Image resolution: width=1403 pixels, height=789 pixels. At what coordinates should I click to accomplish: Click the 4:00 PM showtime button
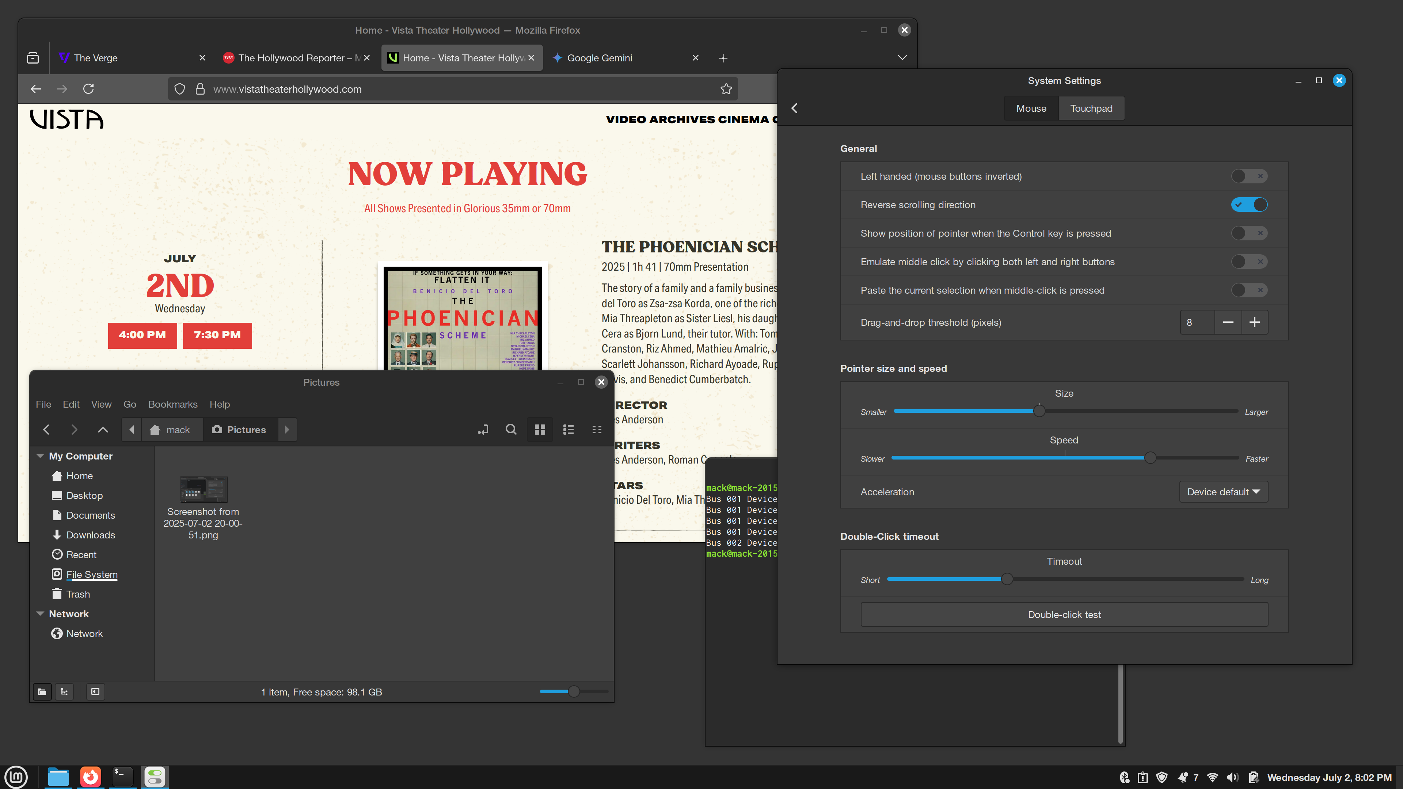[x=142, y=335]
